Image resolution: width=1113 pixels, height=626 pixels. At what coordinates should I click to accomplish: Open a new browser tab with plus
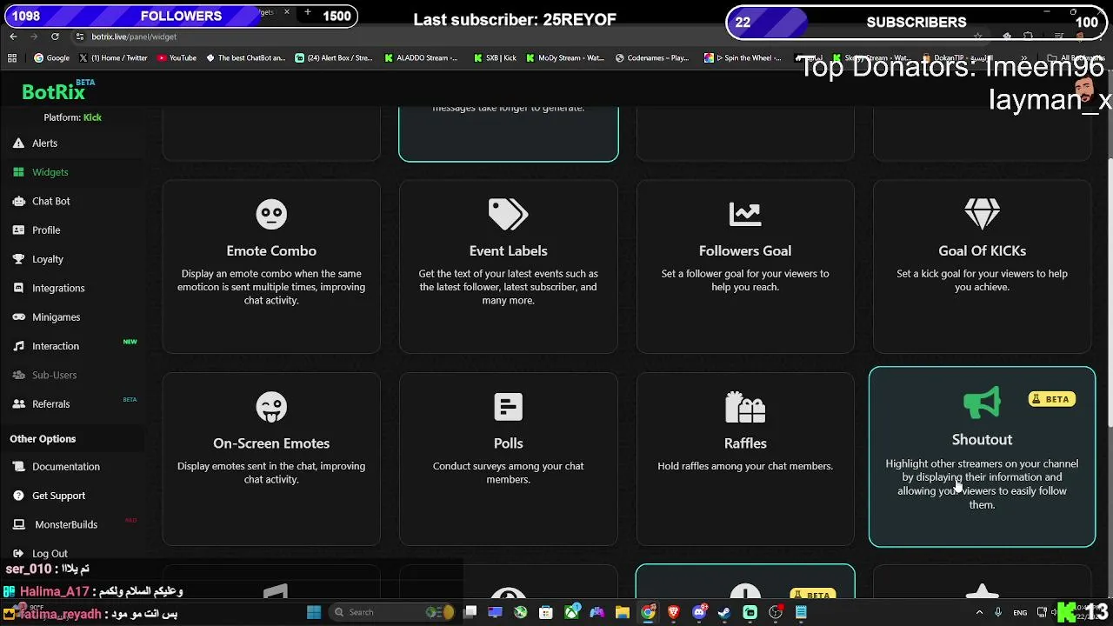click(307, 12)
